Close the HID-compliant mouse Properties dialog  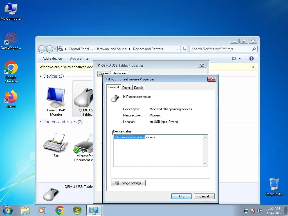[x=211, y=79]
